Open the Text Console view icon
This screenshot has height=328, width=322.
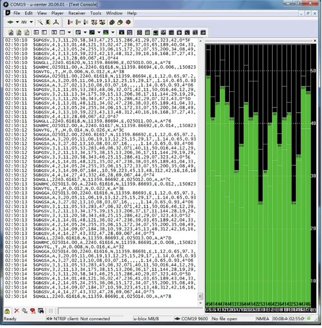[x=27, y=33]
